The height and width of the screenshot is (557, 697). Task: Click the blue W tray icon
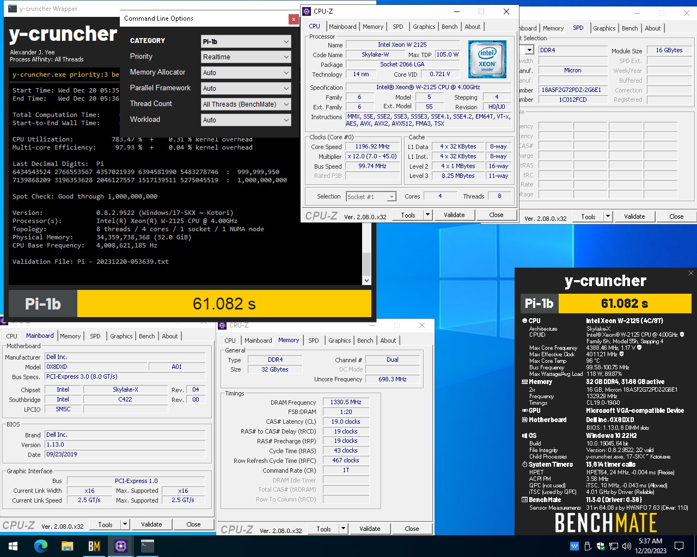coord(574,546)
